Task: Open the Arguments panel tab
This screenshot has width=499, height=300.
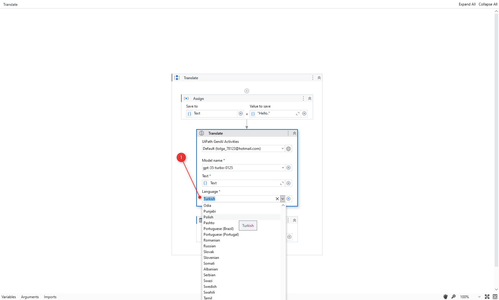Action: coord(30,297)
